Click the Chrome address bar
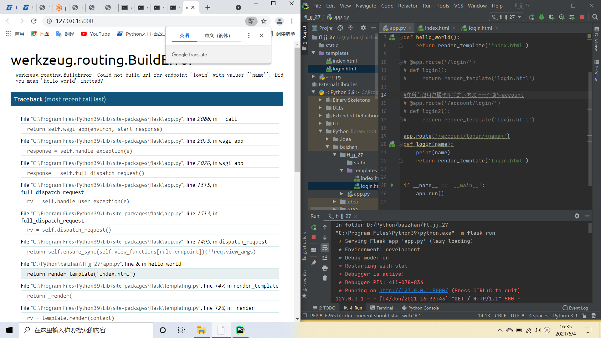The image size is (601, 338). [x=147, y=21]
